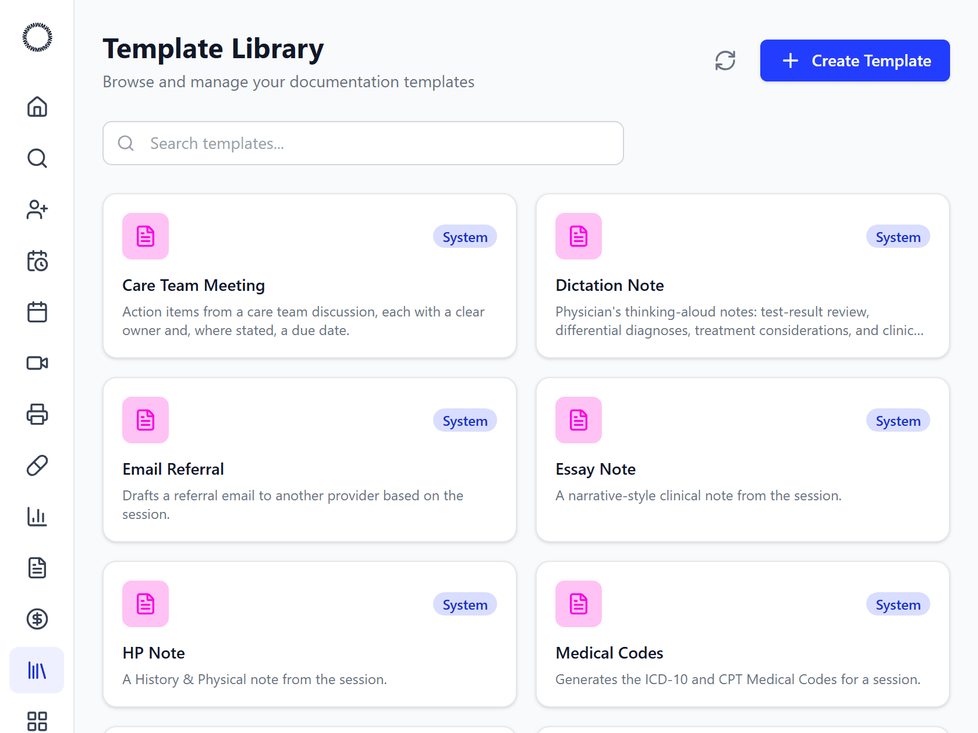Screen dimensions: 978x733
Task: Click System badge on Medical Codes
Action: [x=898, y=604]
